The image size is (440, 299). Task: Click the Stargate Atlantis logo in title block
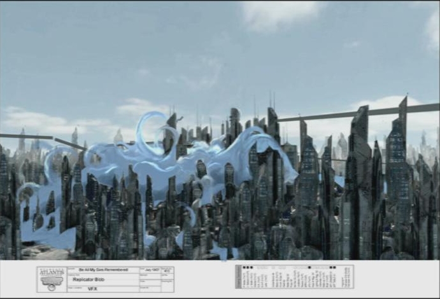[x=52, y=279]
